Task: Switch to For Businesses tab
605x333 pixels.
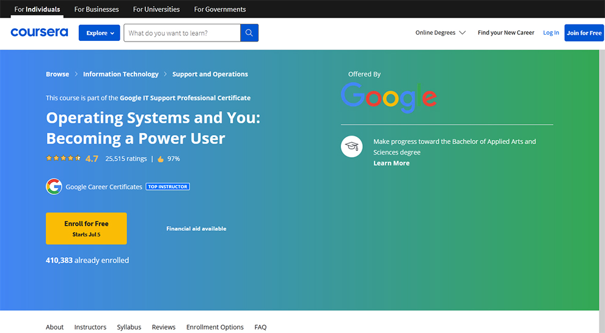Action: [97, 9]
